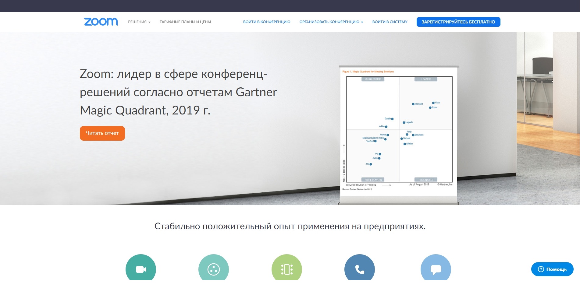The height and width of the screenshot is (295, 580).
Task: Go to ВОЙТИ В КОНФЕРЕНЦИЮ
Action: tap(267, 22)
